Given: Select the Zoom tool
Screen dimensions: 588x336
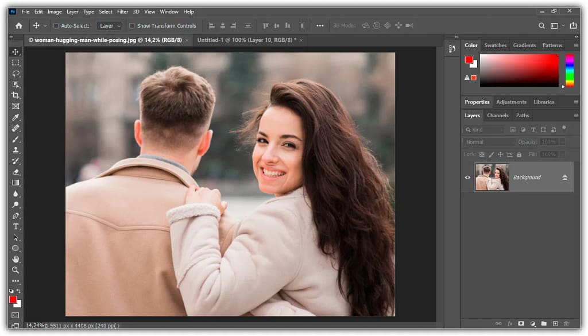Looking at the screenshot, I should pos(16,270).
